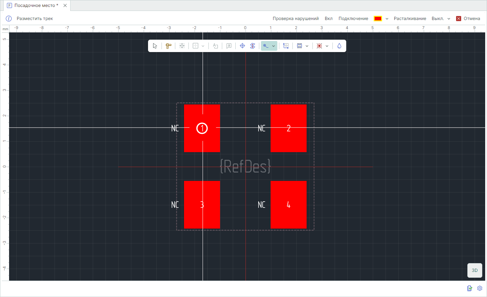Close the Посадочное место tab
Screen dimensions: 487x297
pyautogui.click(x=65, y=5)
